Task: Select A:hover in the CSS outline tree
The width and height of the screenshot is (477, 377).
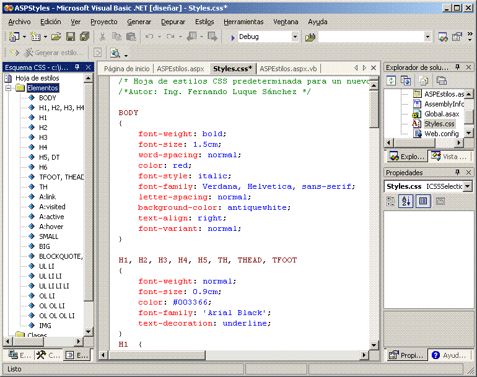Action: 51,227
